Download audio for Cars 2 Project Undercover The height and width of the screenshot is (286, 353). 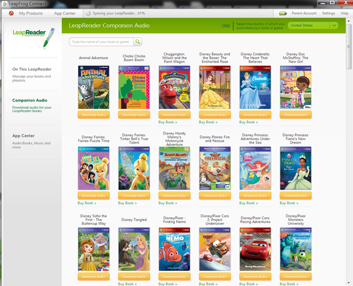click(215, 277)
